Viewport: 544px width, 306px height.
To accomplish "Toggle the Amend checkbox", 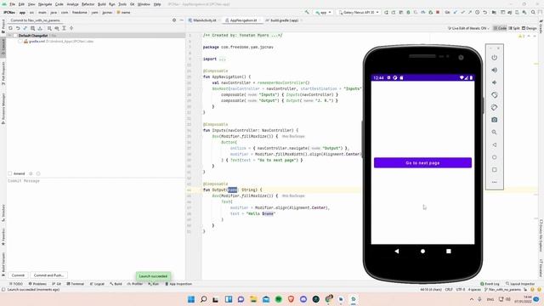I will [9, 173].
